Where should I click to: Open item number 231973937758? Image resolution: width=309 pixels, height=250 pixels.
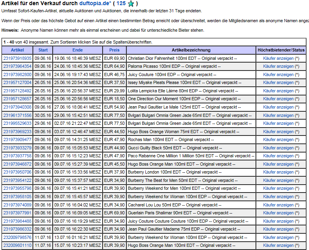click(17, 156)
